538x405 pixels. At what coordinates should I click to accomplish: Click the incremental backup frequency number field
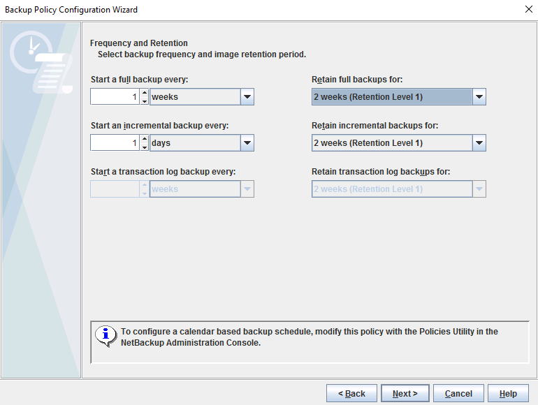click(x=115, y=143)
